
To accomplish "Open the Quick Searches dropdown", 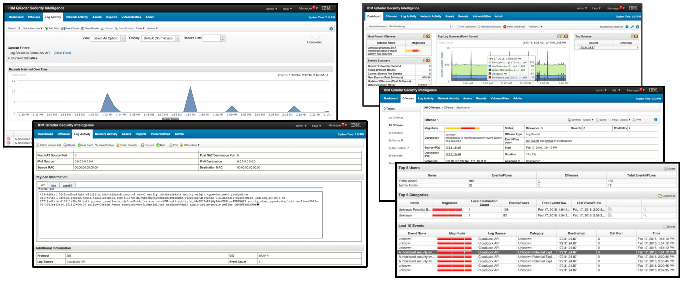I will 32,28.
